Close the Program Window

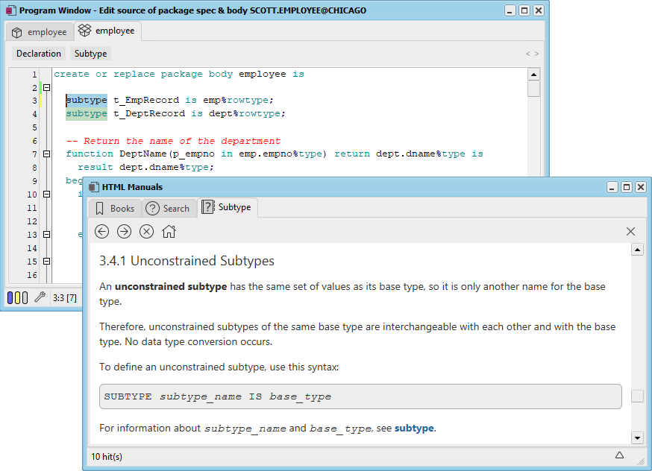539,10
